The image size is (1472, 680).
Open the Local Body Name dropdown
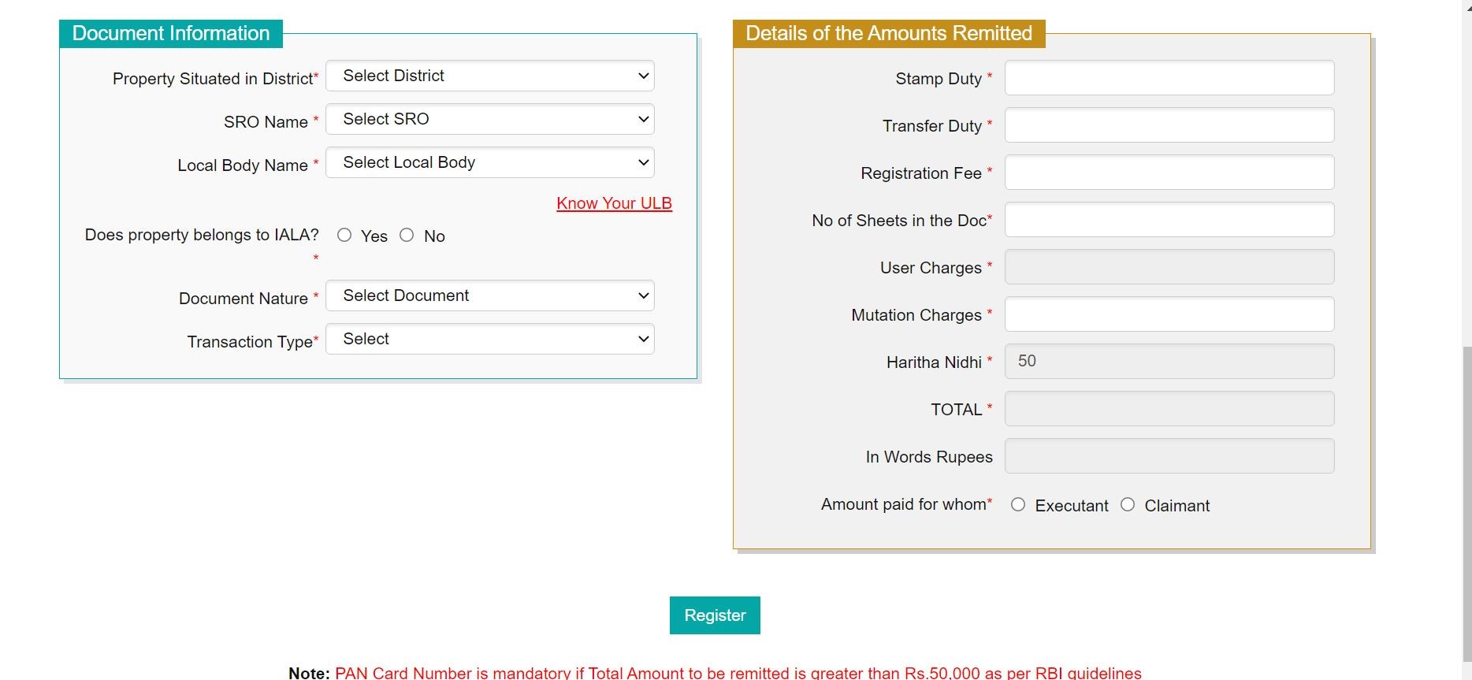pyautogui.click(x=489, y=162)
